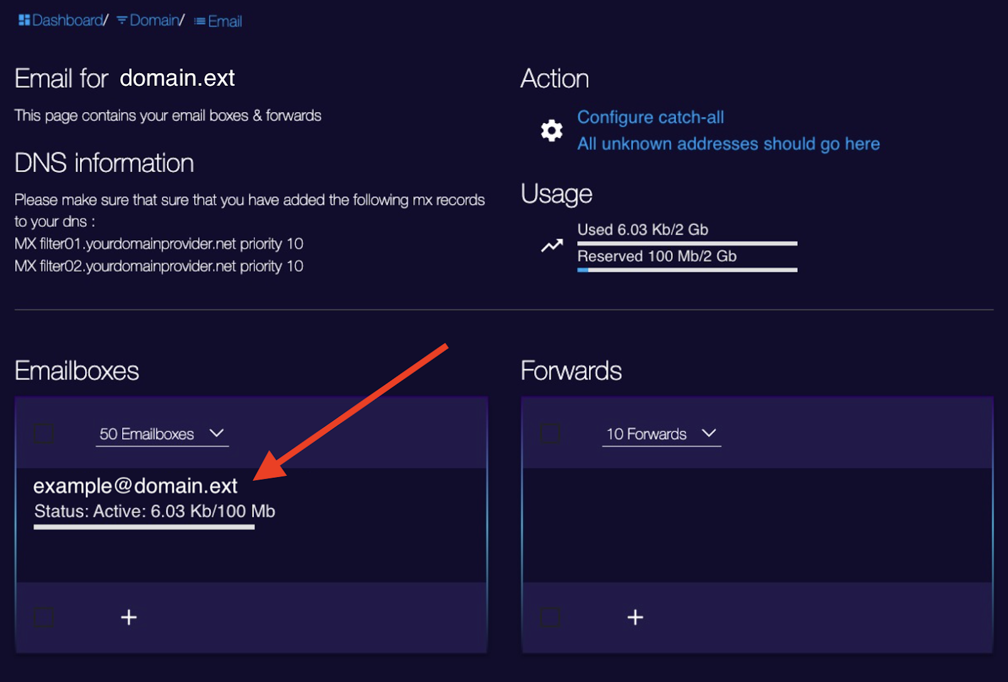Click the Reserved 100 Mb/2 Gb usage bar
Screen dimensions: 1008x682
click(687, 270)
